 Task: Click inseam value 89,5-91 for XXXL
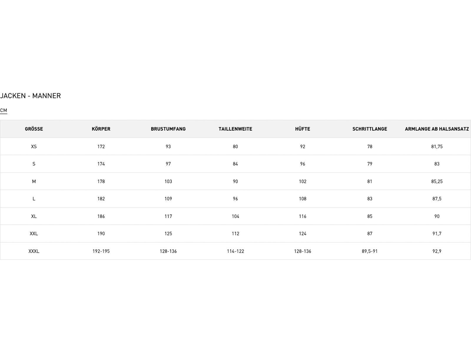tap(369, 251)
